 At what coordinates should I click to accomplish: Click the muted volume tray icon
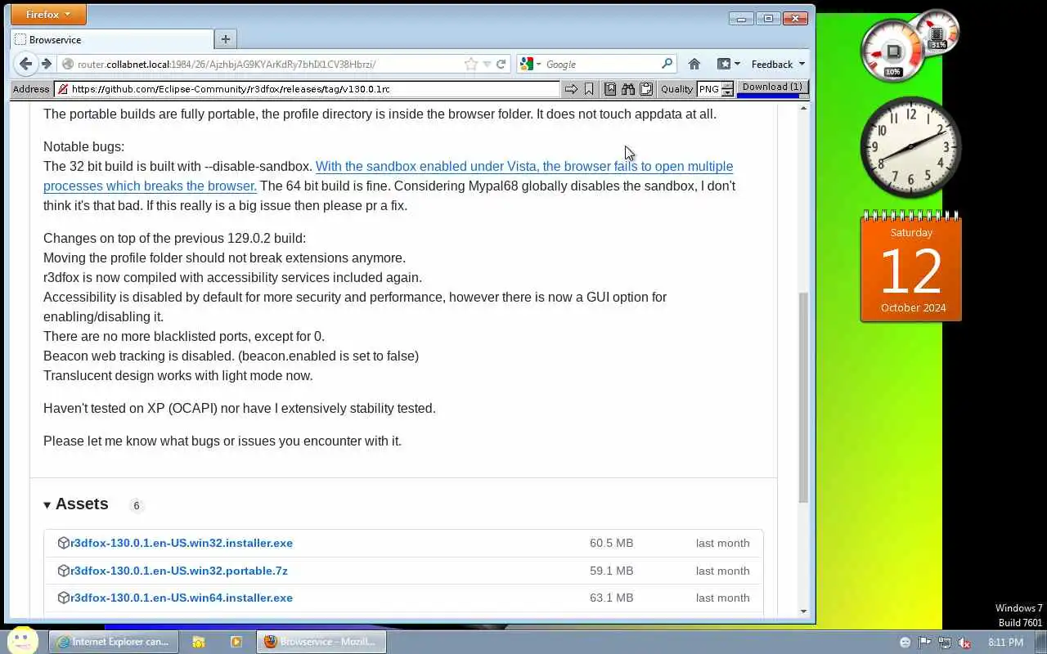(x=964, y=643)
